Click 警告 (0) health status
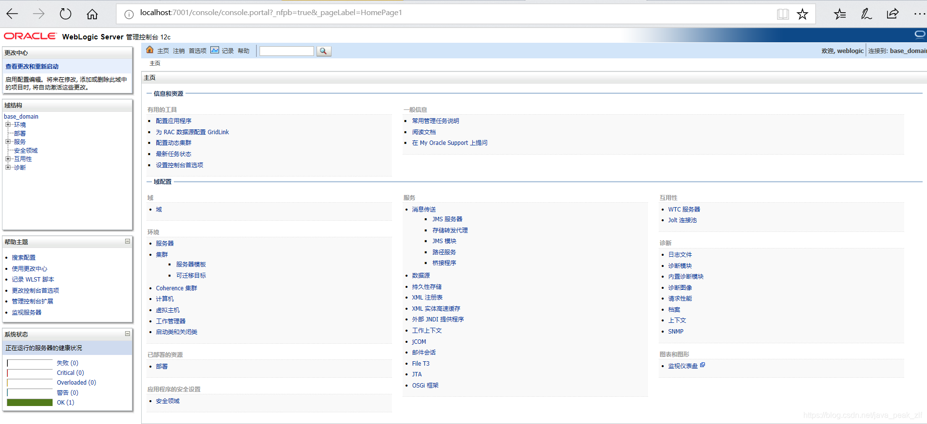Screen dimensions: 927x424 tap(68, 392)
